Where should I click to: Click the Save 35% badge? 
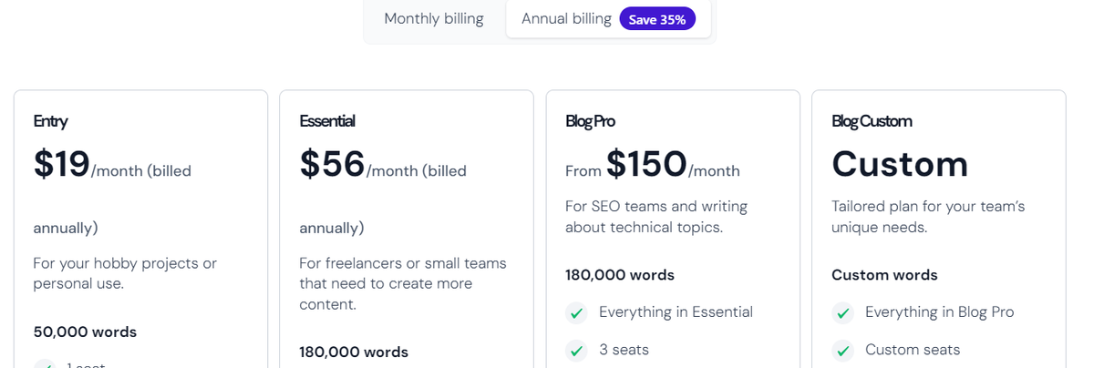click(x=657, y=19)
